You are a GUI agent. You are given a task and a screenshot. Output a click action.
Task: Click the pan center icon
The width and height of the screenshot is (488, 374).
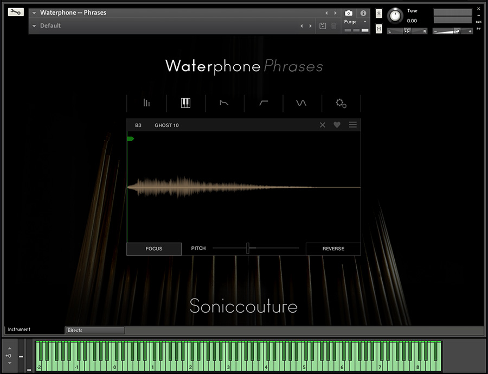407,31
